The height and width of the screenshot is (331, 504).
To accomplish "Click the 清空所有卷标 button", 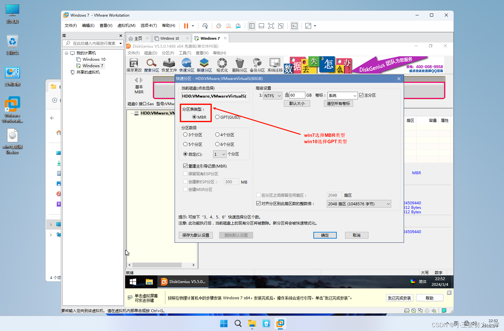I will (338, 104).
